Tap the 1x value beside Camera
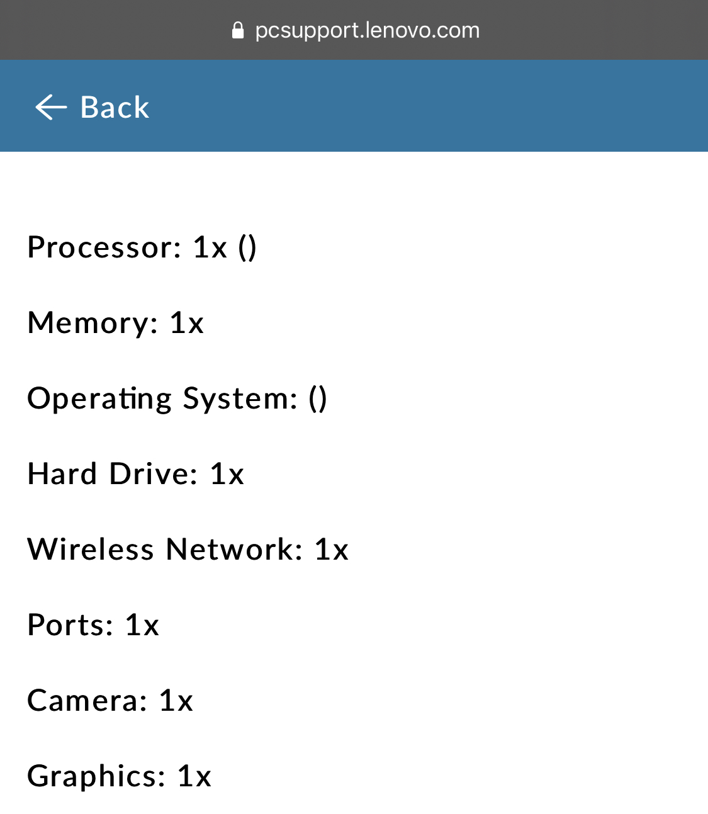This screenshot has height=814, width=708. click(176, 700)
